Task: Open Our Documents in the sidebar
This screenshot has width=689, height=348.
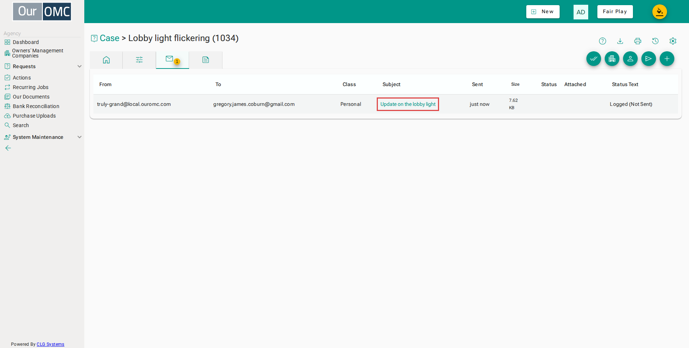Action: [31, 97]
